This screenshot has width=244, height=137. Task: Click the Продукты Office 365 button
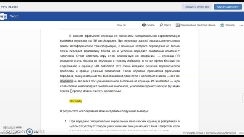point(197,7)
